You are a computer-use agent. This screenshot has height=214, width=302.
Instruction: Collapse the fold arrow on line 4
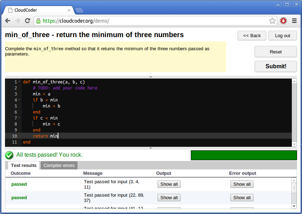18,100
